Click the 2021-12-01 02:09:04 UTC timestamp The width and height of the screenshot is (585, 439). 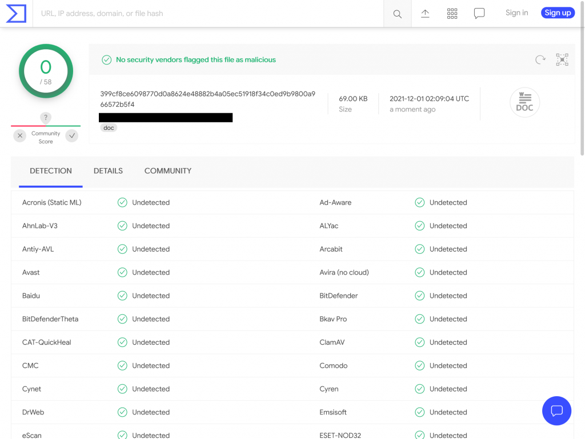(430, 98)
